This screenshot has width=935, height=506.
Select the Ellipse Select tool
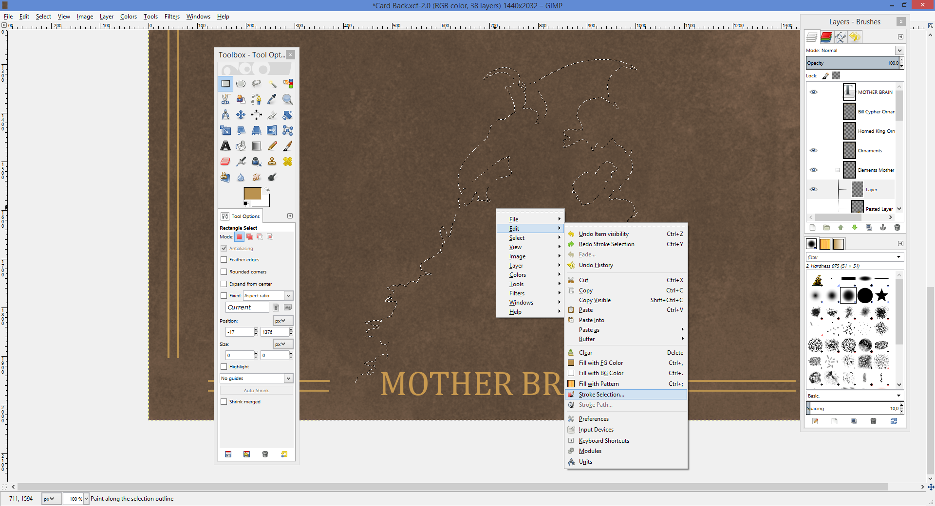tap(241, 84)
